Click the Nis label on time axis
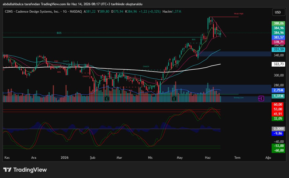The image size is (289, 178). coord(150,158)
